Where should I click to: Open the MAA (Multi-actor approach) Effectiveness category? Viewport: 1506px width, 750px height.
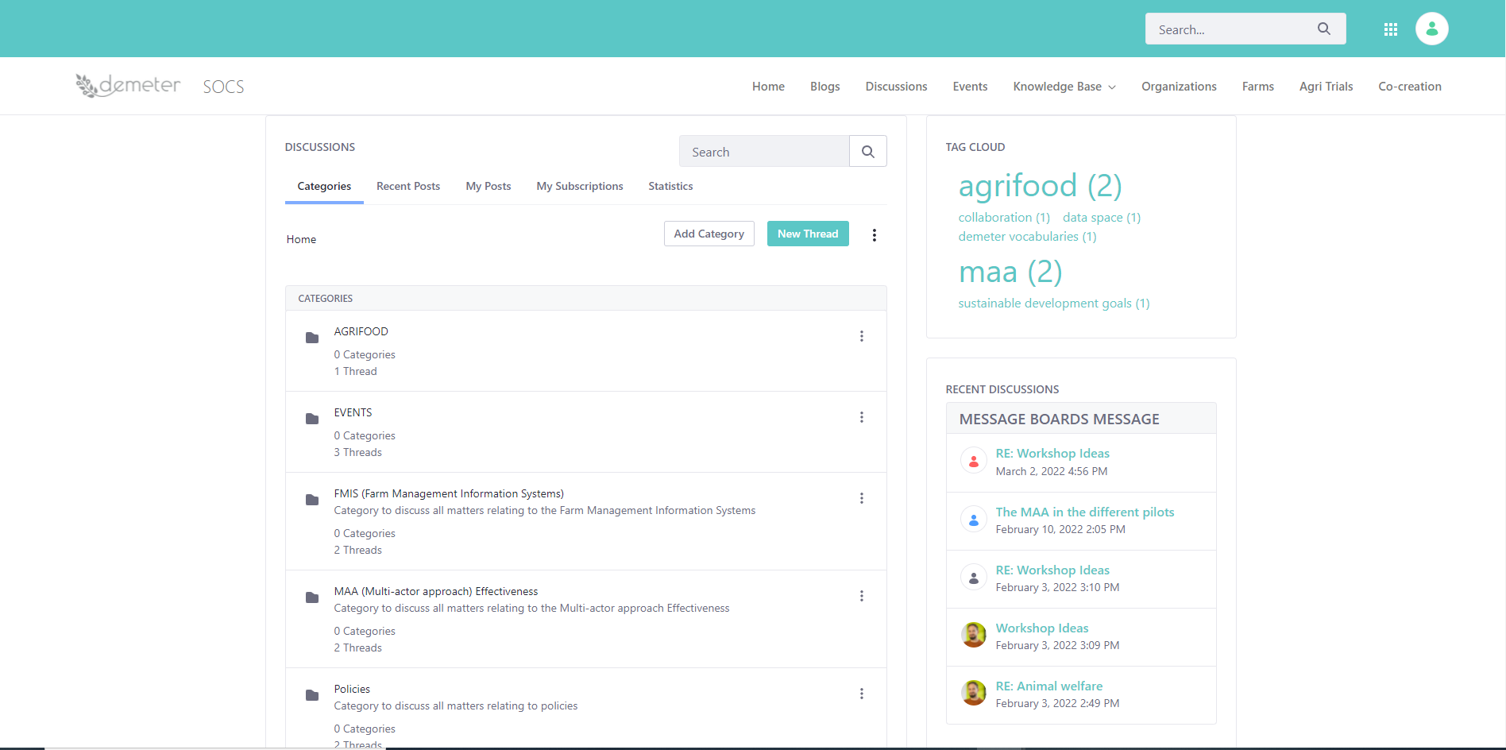tap(436, 591)
